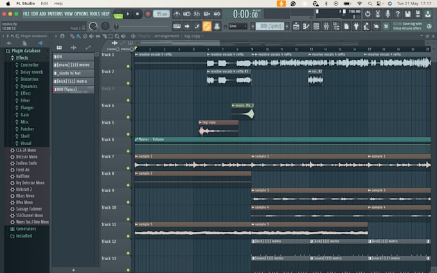Open the scissors audio editor icon

pyautogui.click(x=378, y=13)
